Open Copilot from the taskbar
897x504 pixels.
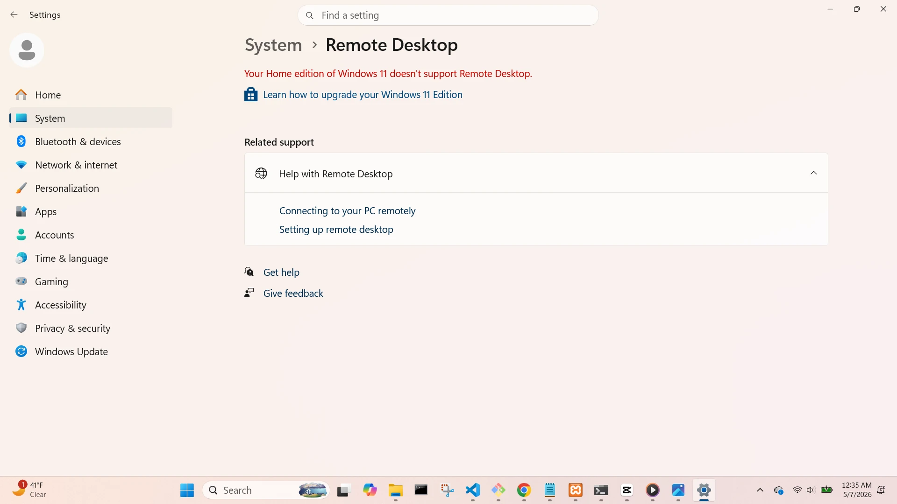coord(370,490)
